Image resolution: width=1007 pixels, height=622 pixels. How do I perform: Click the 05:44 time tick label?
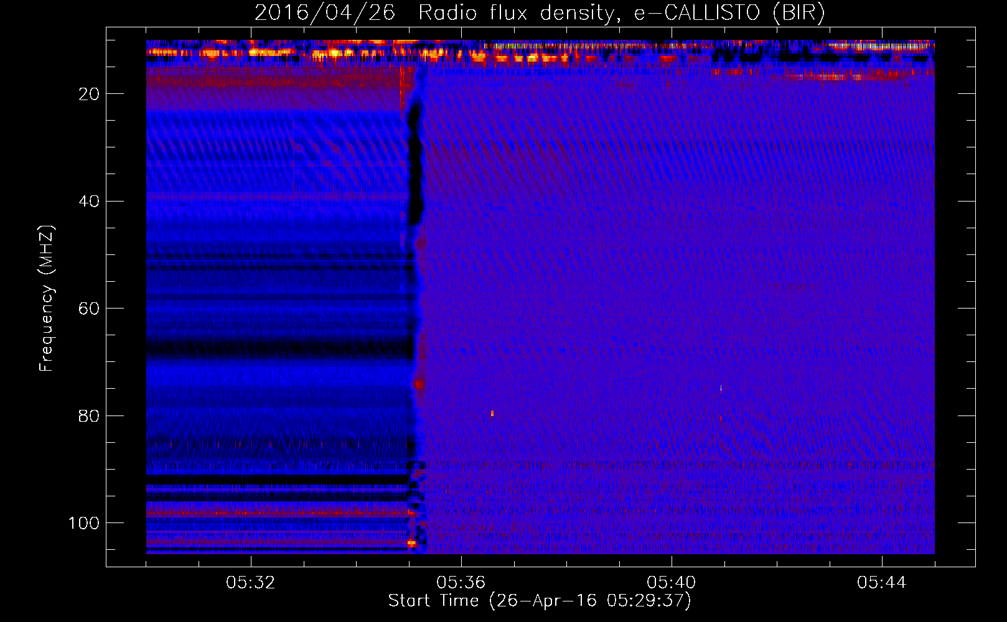882,583
